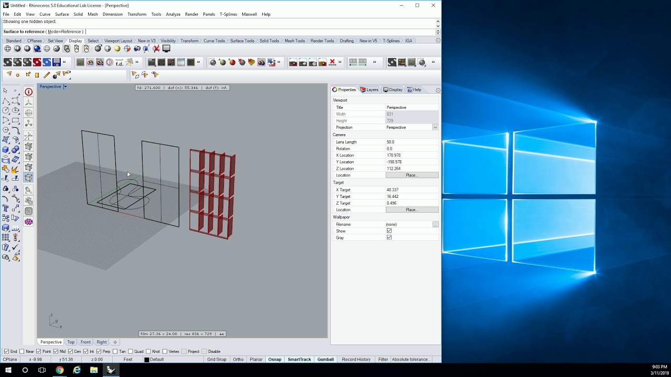The width and height of the screenshot is (671, 377).
Task: Click the magenta gear icon in sidebar
Action: tap(29, 222)
